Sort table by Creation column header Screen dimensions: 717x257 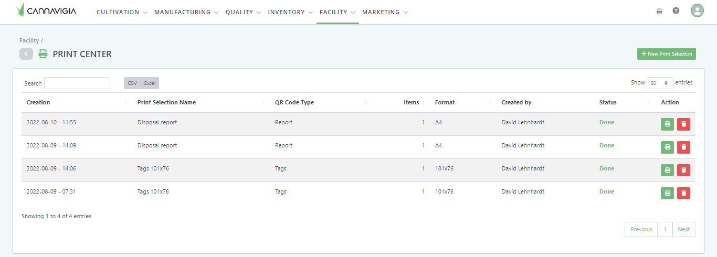click(x=38, y=102)
